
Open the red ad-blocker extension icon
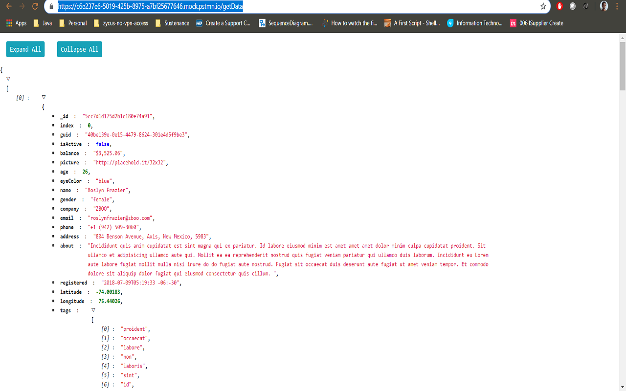pyautogui.click(x=560, y=6)
